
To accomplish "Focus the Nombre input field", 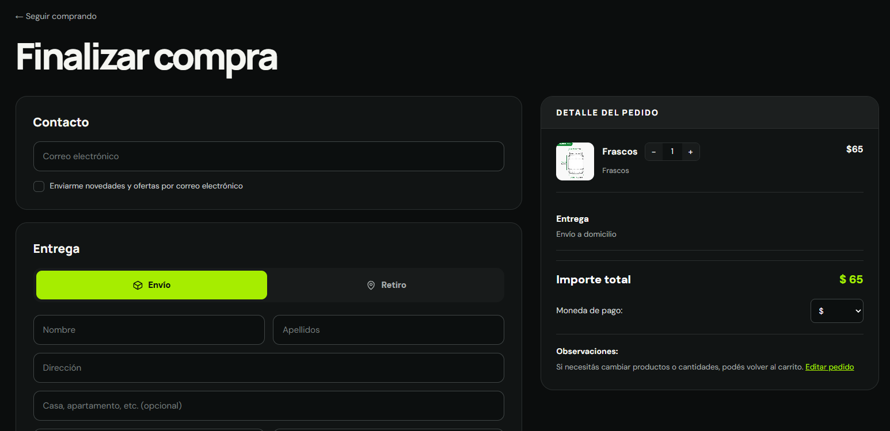I will (x=149, y=330).
